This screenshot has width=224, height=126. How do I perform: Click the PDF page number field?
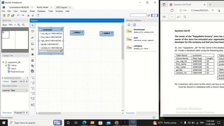(172, 17)
